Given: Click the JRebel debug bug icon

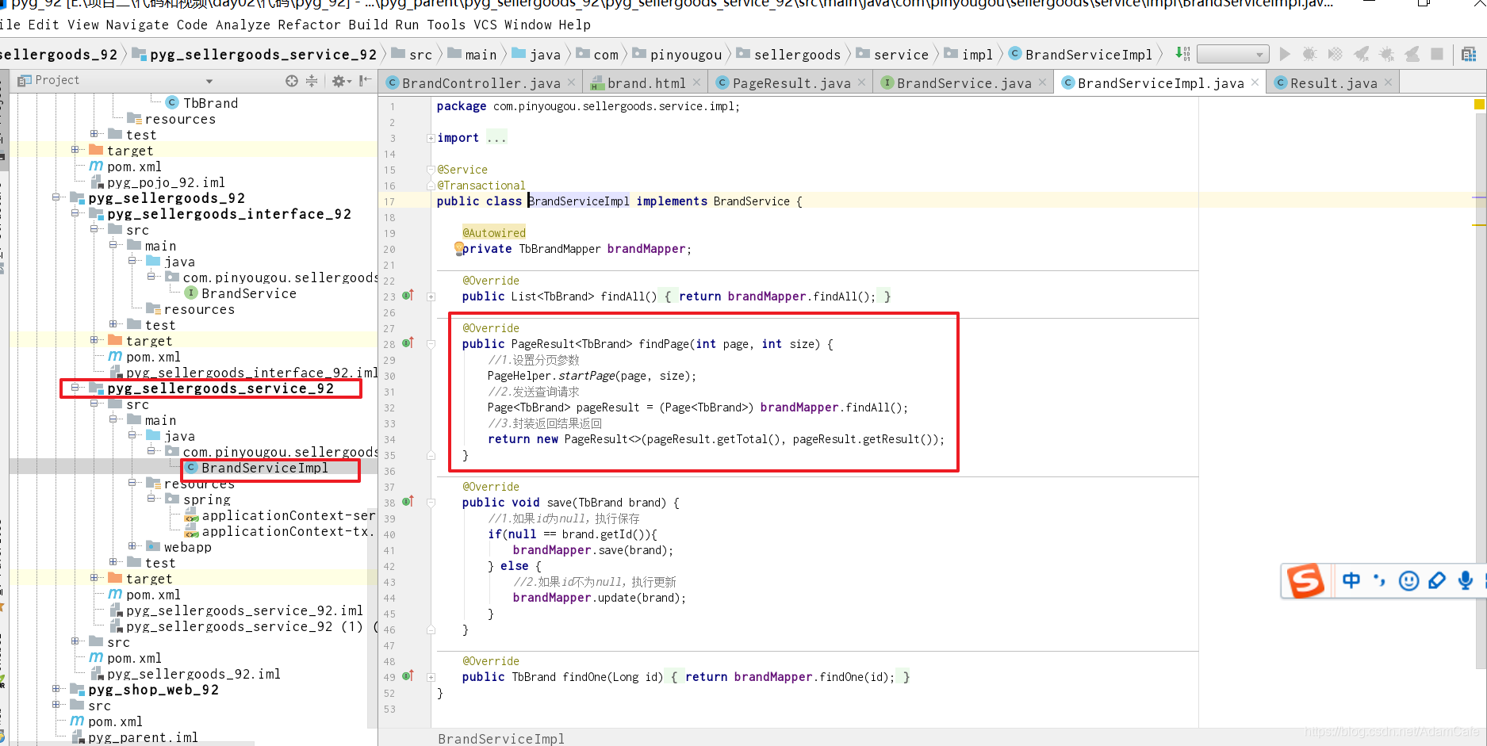Looking at the screenshot, I should pos(1386,54).
